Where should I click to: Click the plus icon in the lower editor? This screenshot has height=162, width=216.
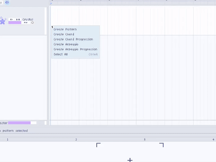tap(130, 160)
